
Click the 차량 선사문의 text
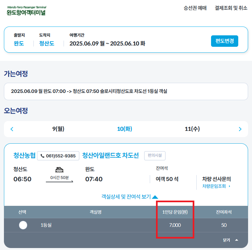(217, 179)
